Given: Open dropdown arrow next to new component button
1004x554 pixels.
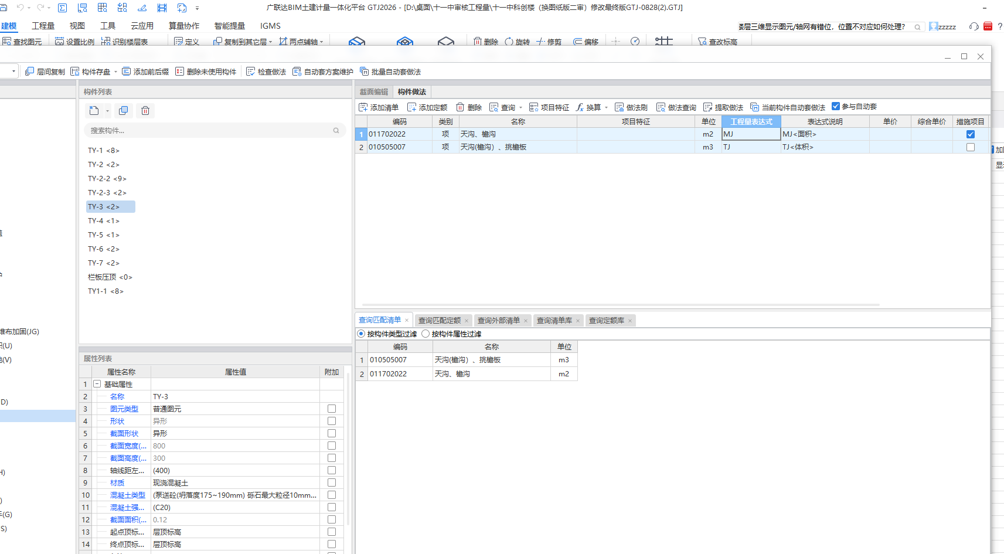Looking at the screenshot, I should pos(107,111).
